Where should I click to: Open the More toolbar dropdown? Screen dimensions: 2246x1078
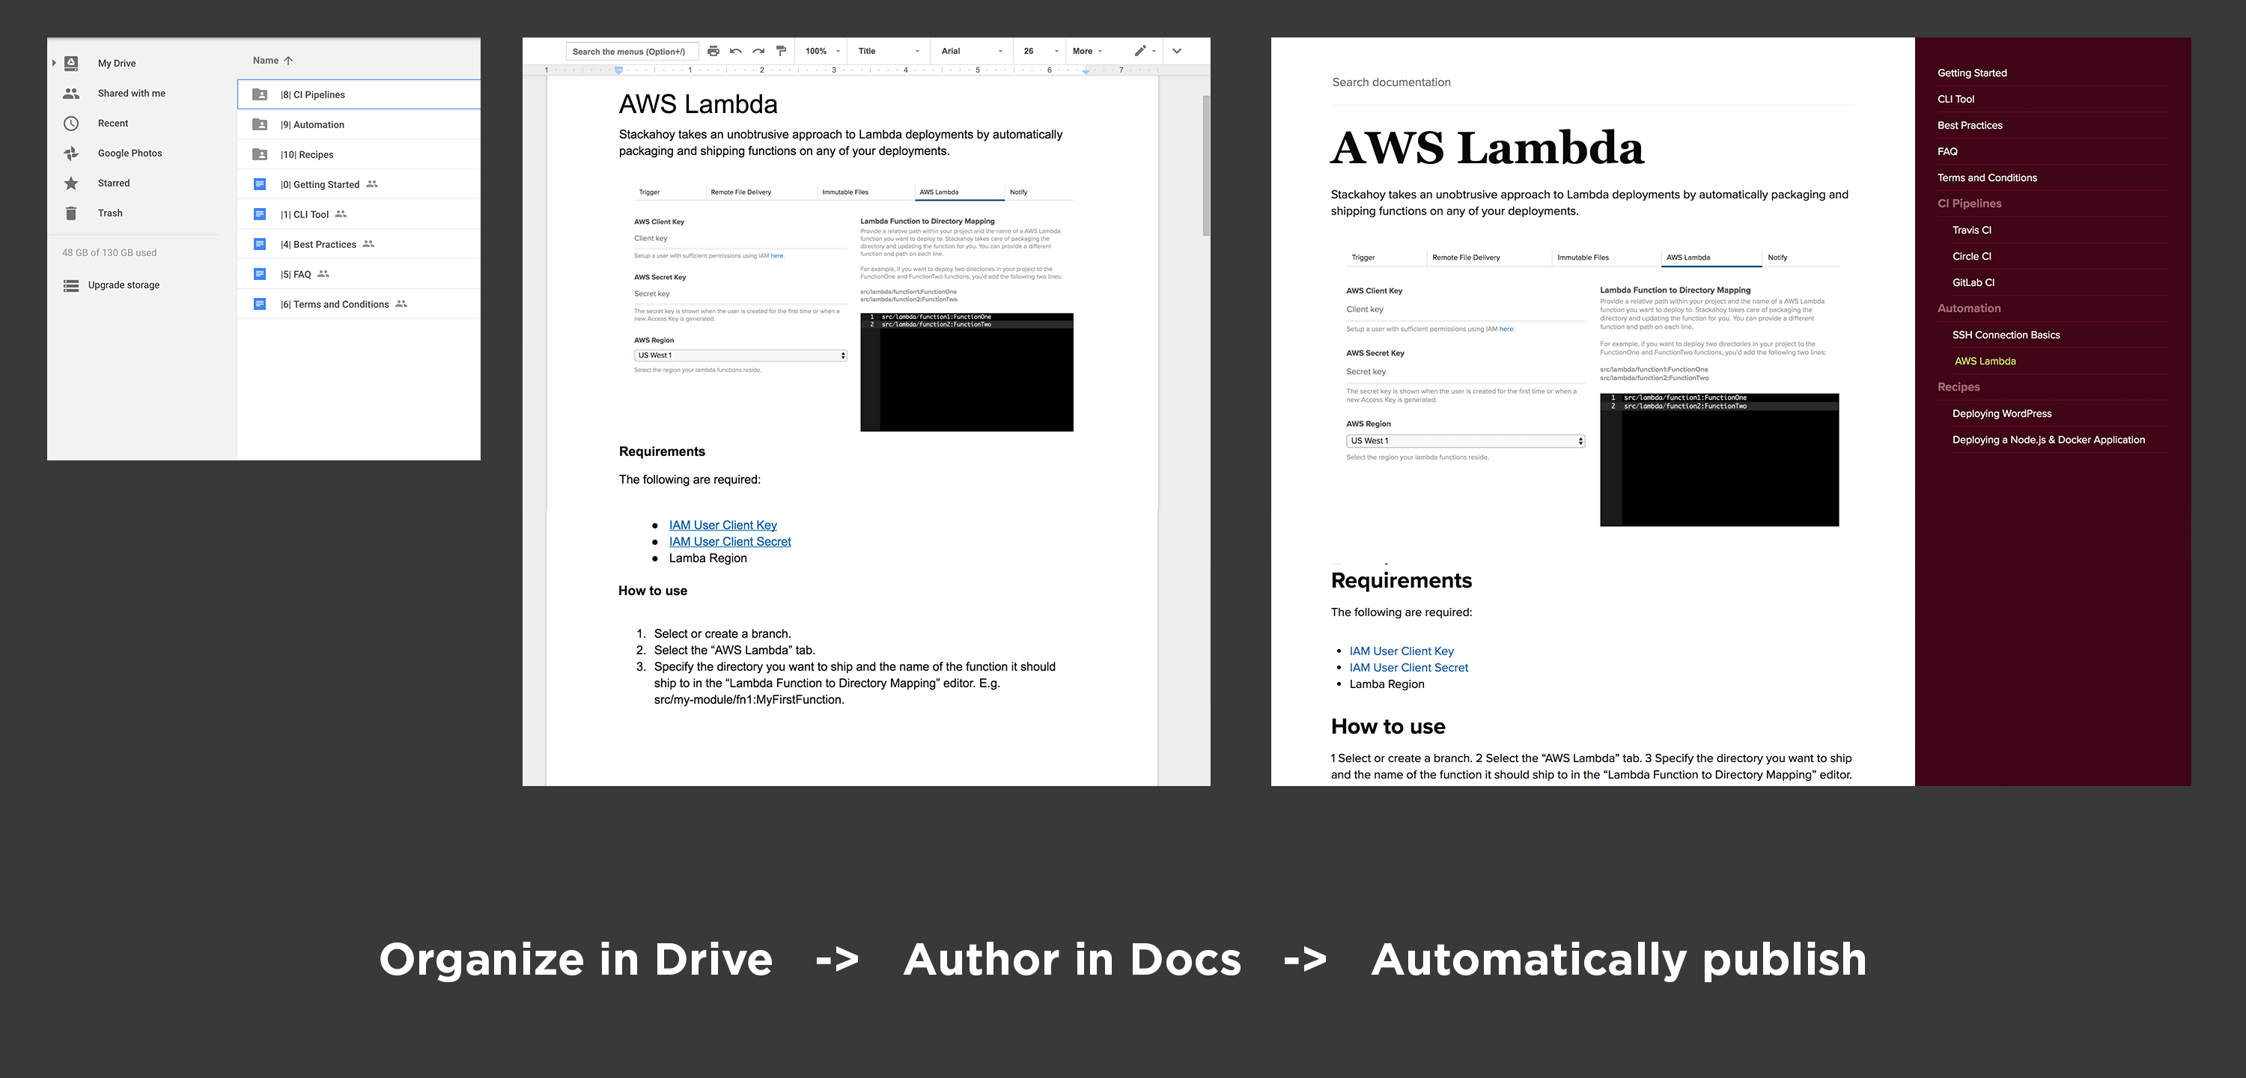(1087, 51)
